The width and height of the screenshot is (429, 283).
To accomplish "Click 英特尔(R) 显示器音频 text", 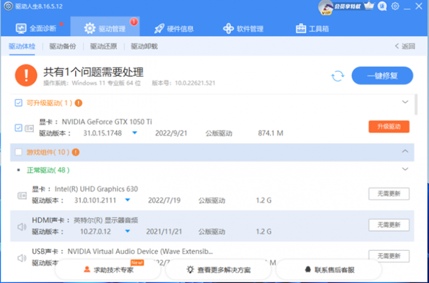I will tap(105, 220).
